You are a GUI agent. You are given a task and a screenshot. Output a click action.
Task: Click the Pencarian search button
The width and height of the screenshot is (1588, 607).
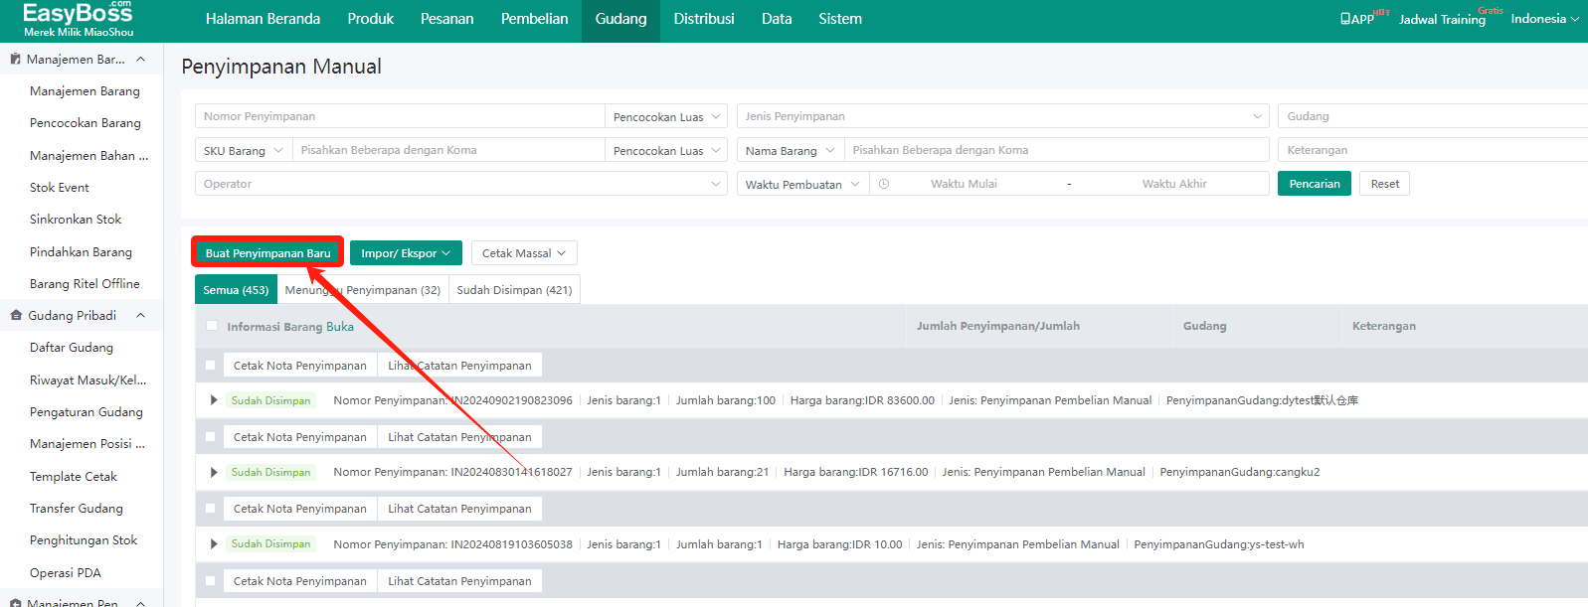tap(1315, 184)
